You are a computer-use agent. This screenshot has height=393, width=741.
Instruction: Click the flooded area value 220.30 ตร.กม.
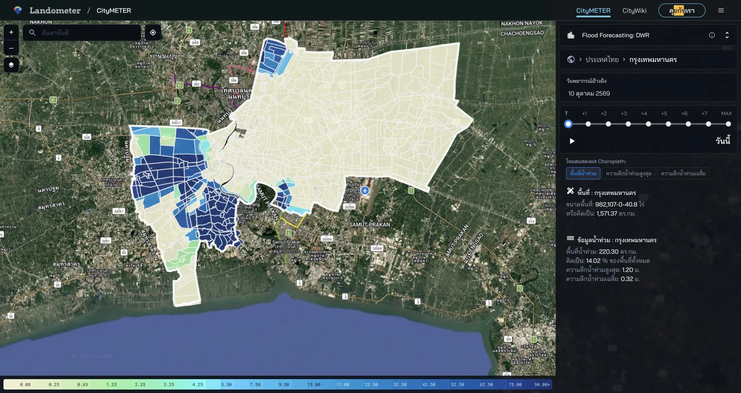pyautogui.click(x=618, y=252)
